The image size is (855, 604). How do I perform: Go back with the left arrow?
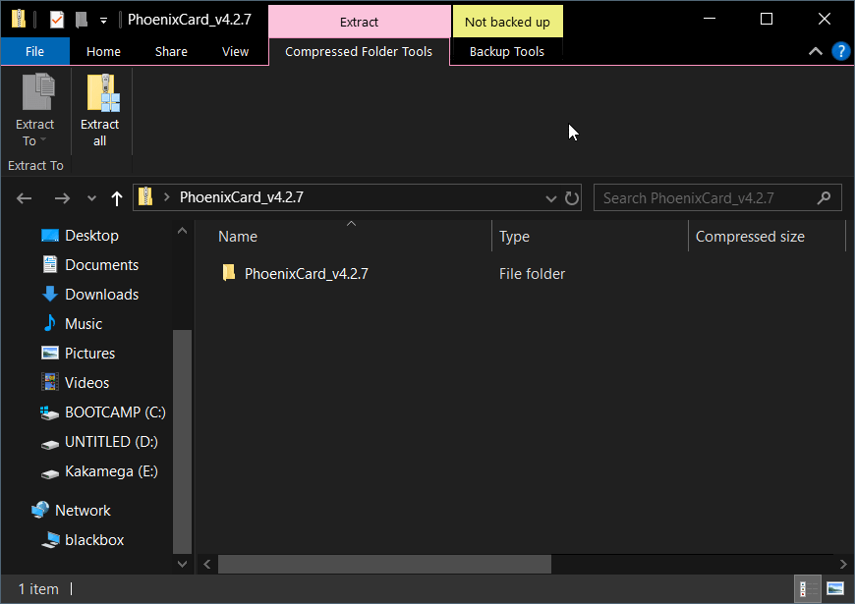click(24, 198)
